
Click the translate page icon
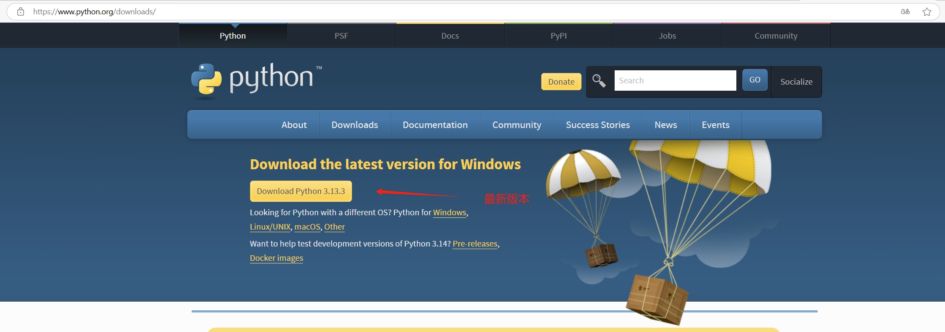pos(905,12)
